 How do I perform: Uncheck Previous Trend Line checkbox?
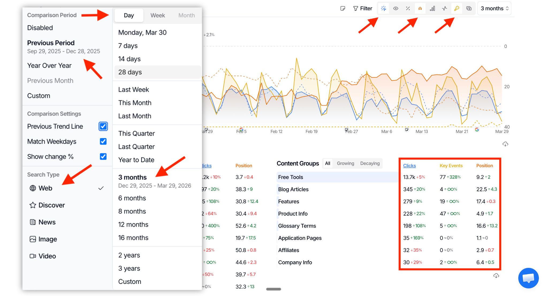(x=103, y=126)
